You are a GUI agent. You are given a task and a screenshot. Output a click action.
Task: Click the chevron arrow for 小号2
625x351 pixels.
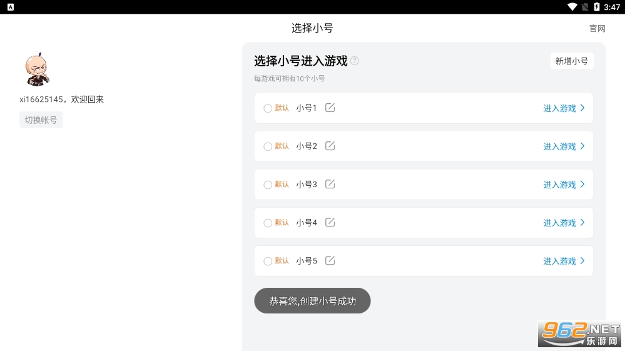[x=582, y=146]
